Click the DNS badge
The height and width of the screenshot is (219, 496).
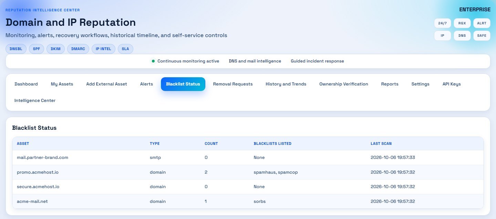tap(462, 36)
